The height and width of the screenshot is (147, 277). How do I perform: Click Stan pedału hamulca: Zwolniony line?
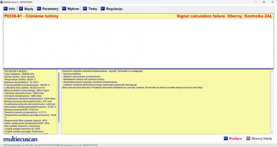(x=22, y=126)
